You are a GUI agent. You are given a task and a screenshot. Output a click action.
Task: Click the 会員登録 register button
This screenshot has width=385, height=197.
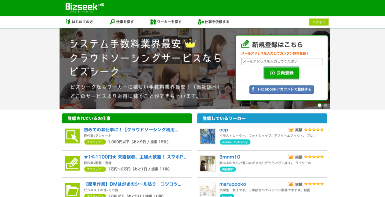tap(282, 73)
